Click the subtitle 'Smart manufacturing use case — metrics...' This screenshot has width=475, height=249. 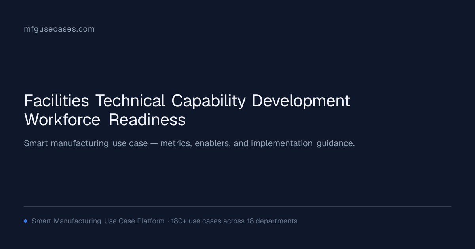tap(189, 143)
